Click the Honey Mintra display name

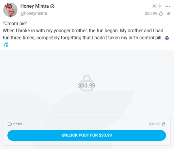(34, 6)
